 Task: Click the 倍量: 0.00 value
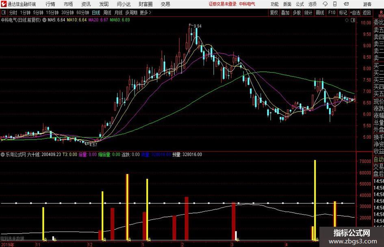(x=88, y=155)
